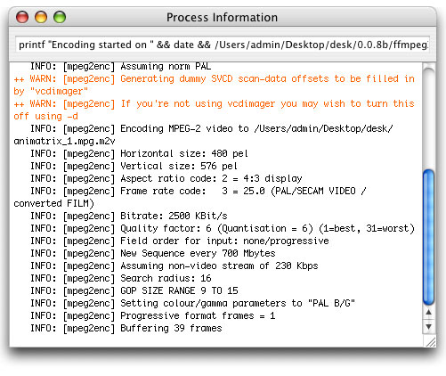Click the scrollbar up arrow
This screenshot has height=376, width=446.
(428, 312)
